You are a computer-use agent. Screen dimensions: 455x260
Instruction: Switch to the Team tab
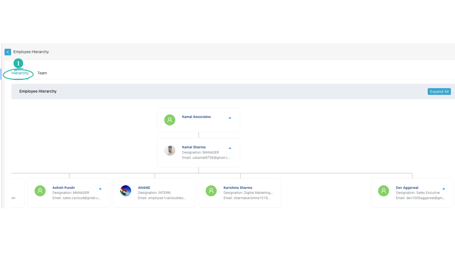click(42, 73)
